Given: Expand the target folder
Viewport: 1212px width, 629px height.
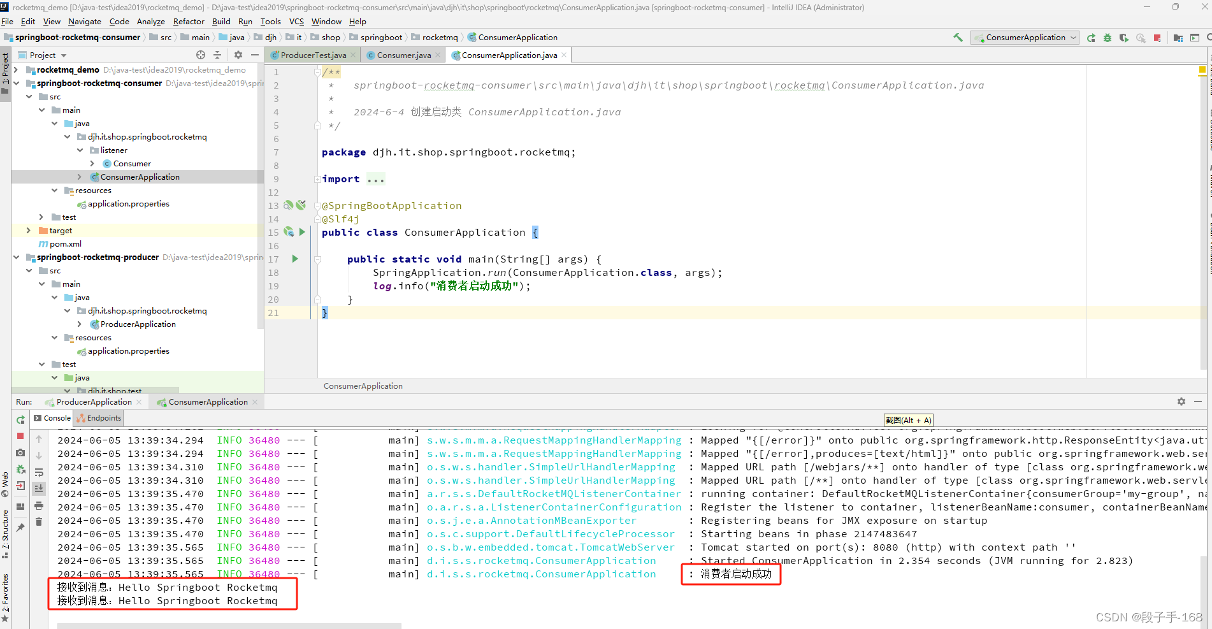Looking at the screenshot, I should 29,230.
